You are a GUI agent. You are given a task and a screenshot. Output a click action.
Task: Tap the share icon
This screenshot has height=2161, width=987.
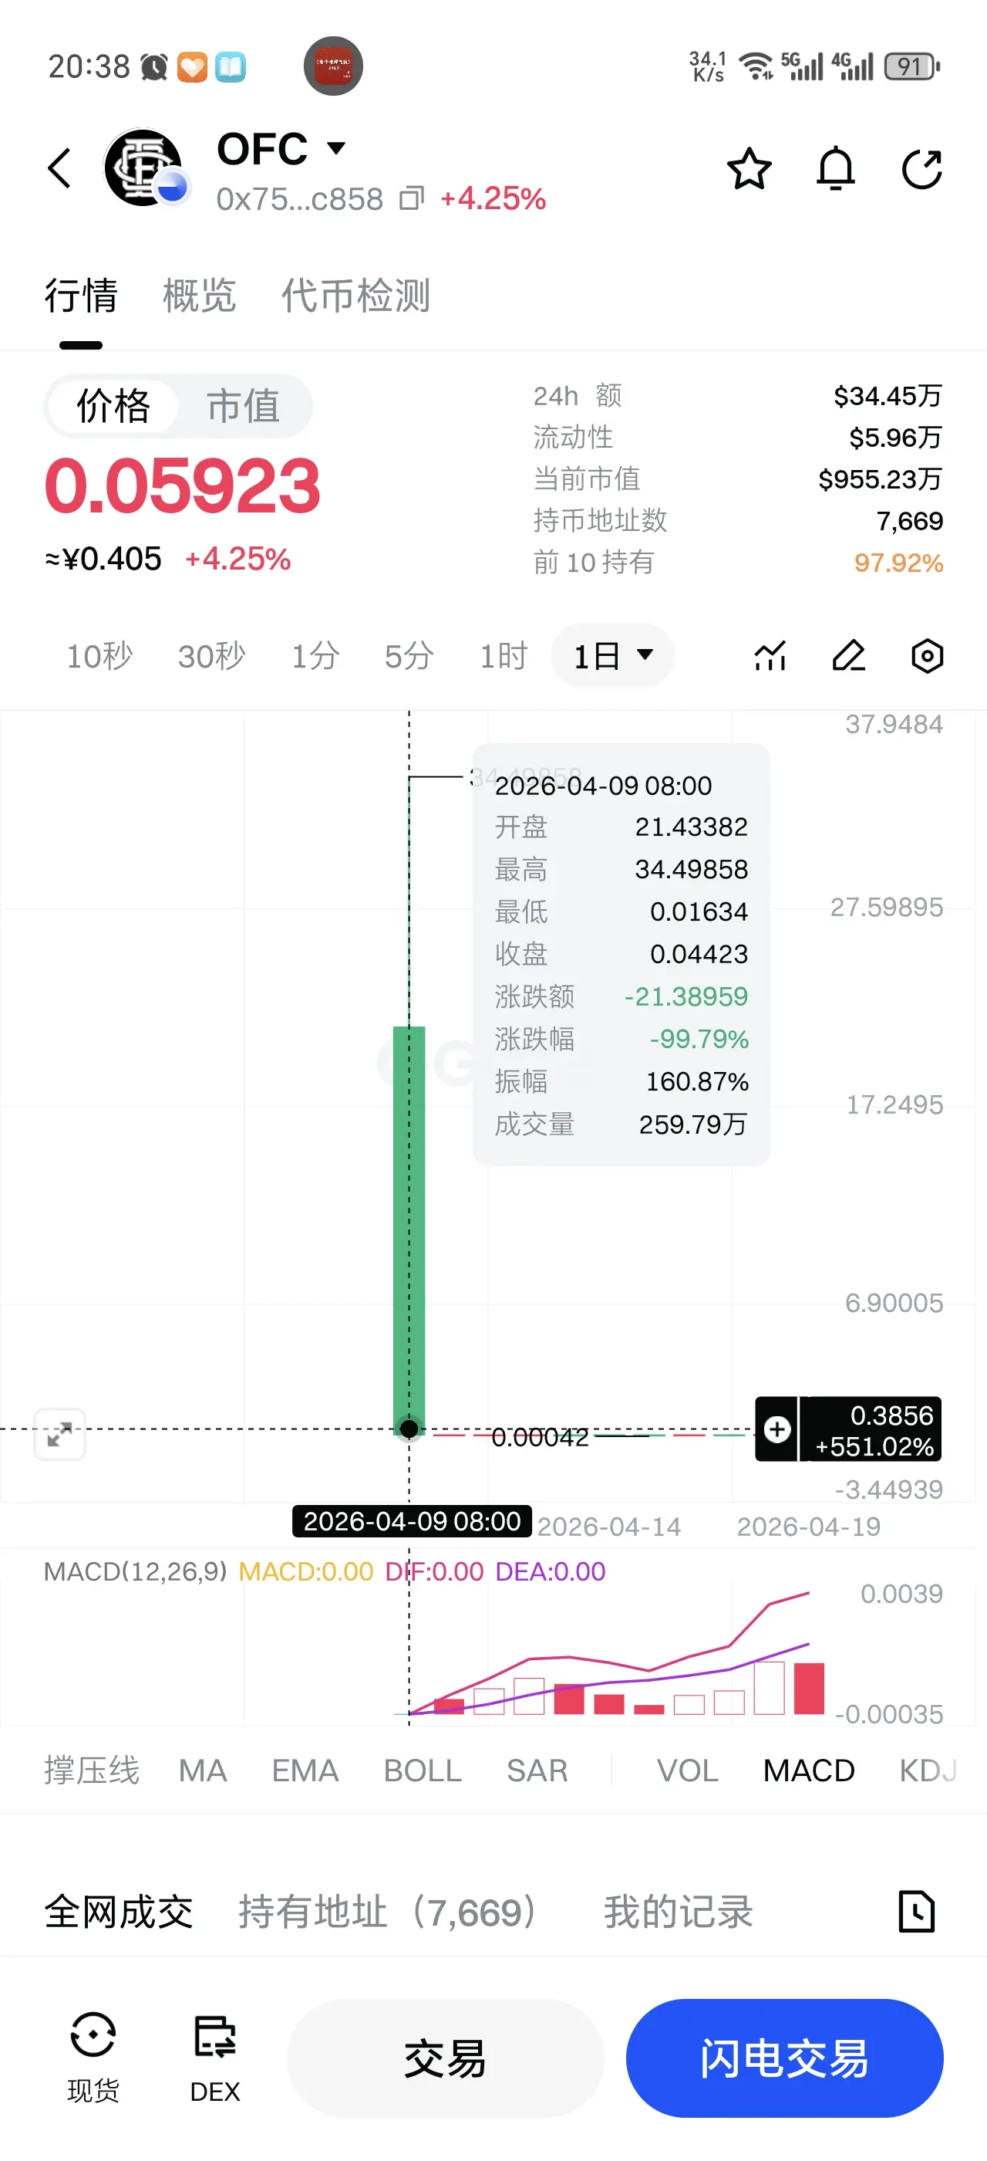pyautogui.click(x=921, y=168)
